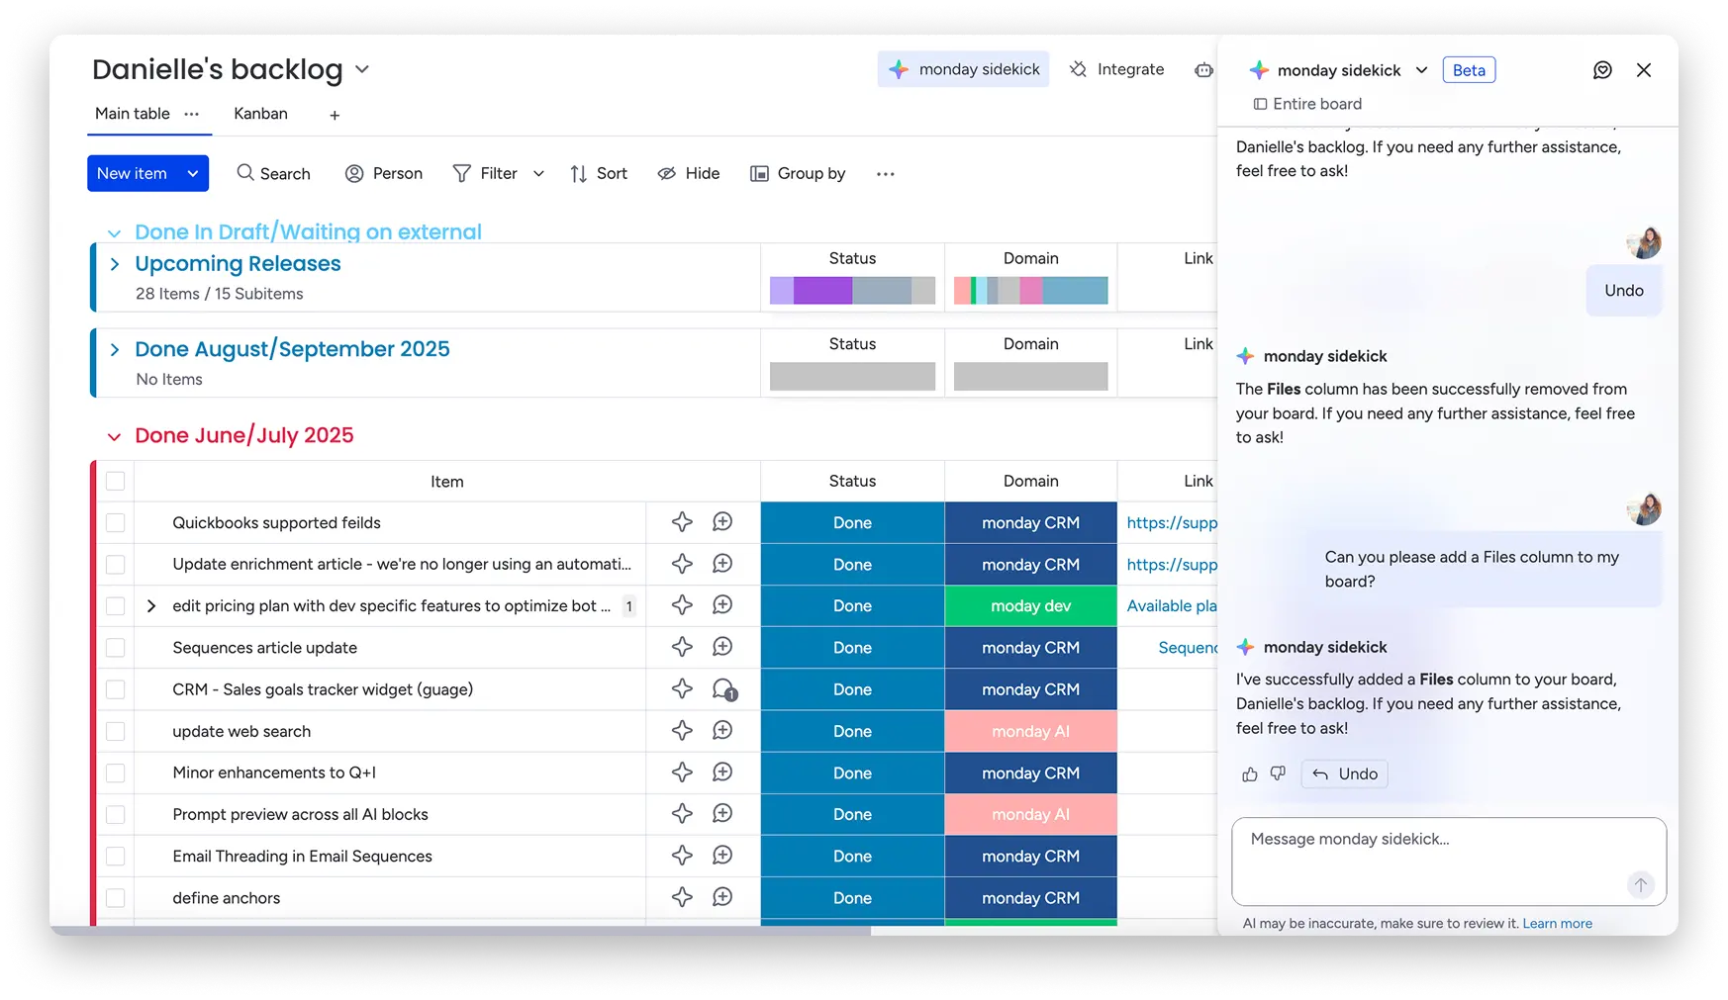Collapse Done In Draft/Waiting on external group
Viewport: 1728px width, 1000px height.
[114, 232]
